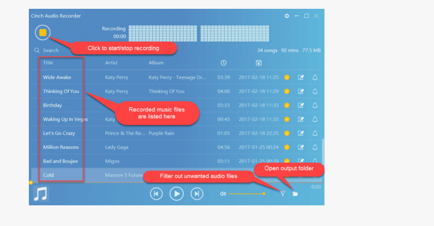Edit tags for Birthday track

pos(301,105)
